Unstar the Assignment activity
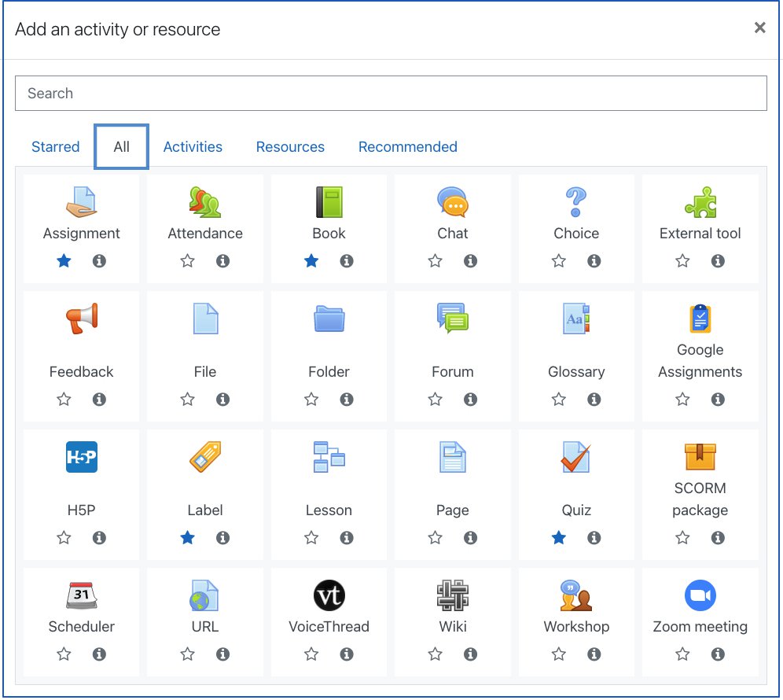Screen dimensions: 783x700 tap(64, 261)
